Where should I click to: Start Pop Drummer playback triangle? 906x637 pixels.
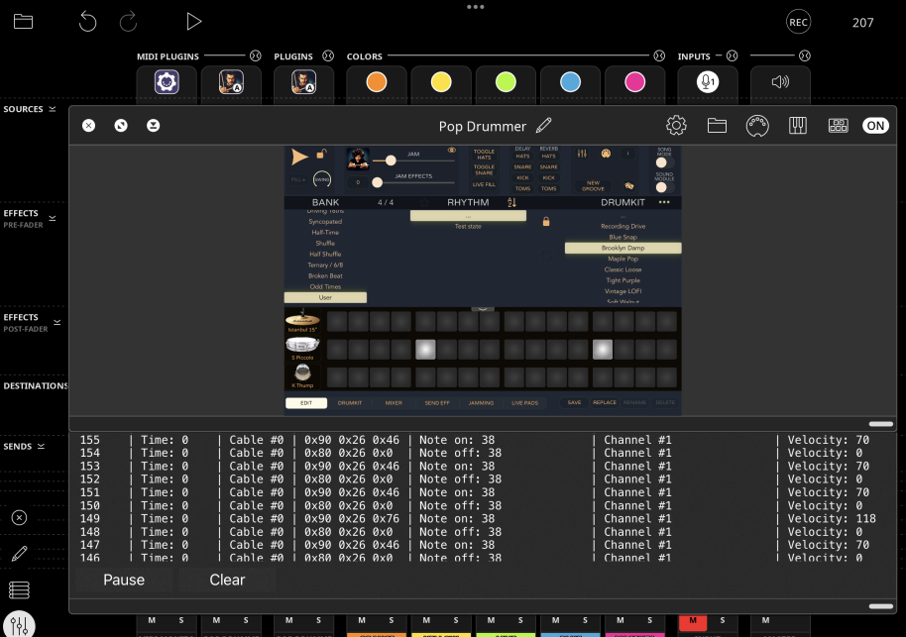pyautogui.click(x=299, y=157)
